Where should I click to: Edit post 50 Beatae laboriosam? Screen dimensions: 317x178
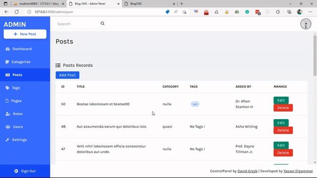[x=281, y=100]
